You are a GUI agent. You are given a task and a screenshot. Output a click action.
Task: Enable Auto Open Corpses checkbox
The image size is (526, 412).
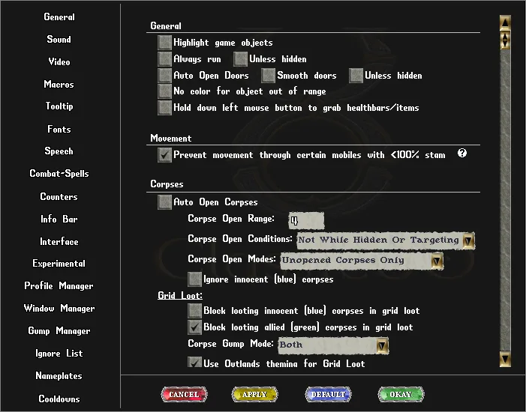[x=165, y=202]
